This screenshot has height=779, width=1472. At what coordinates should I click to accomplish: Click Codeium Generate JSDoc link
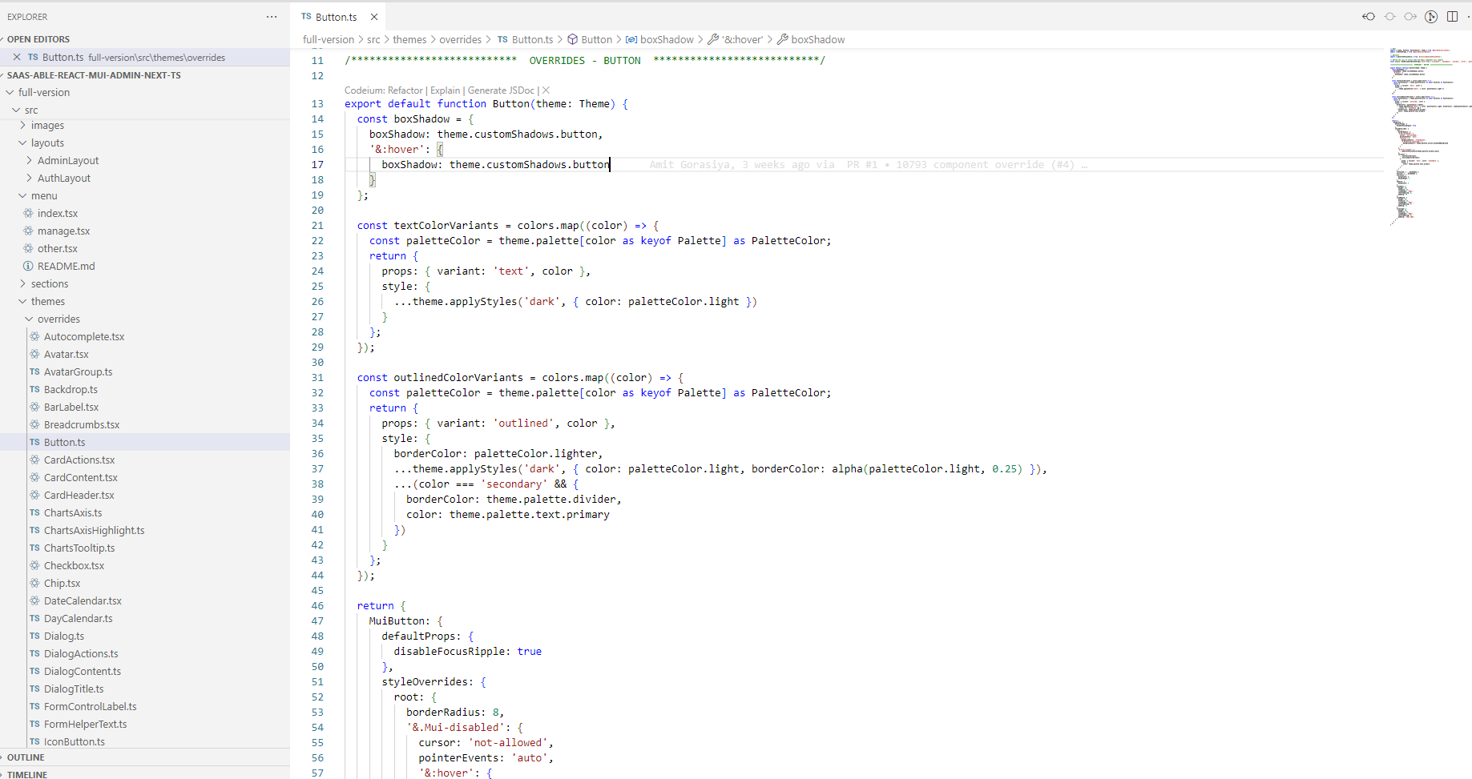tap(501, 90)
